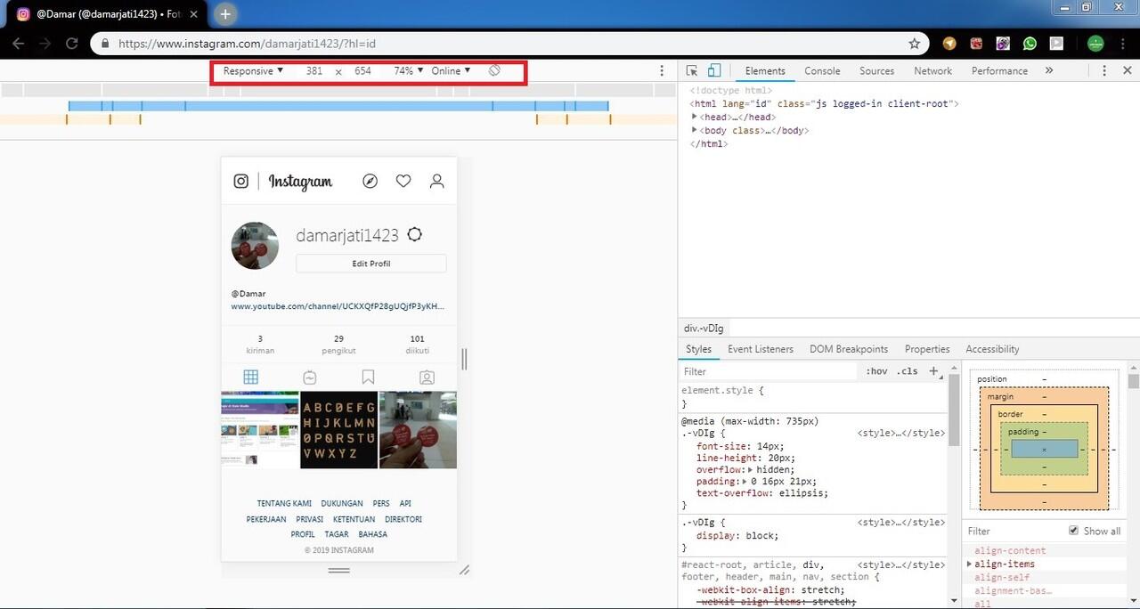Show more DevTools tabs with double chevron
This screenshot has height=609, width=1140.
(x=1049, y=70)
